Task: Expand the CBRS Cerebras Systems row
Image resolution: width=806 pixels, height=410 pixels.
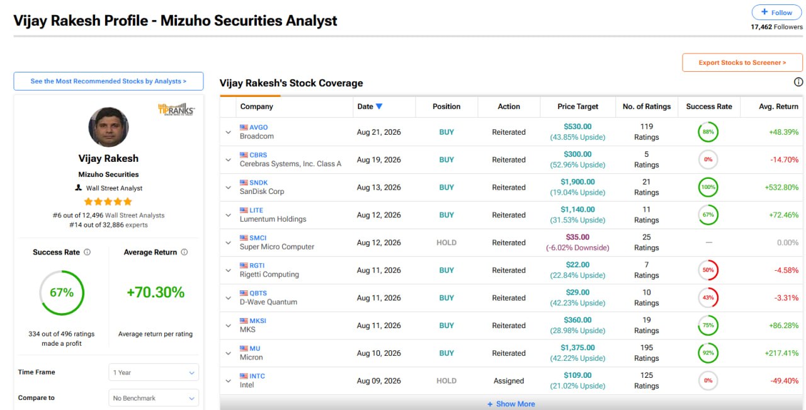Action: pyautogui.click(x=229, y=160)
